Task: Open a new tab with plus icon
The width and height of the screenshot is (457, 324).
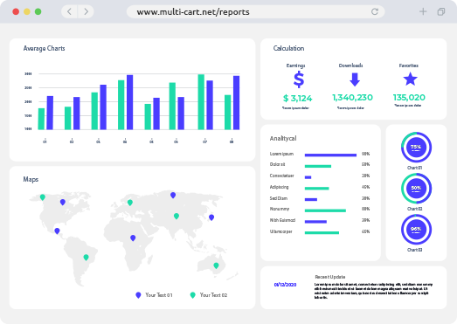Action: pos(423,11)
